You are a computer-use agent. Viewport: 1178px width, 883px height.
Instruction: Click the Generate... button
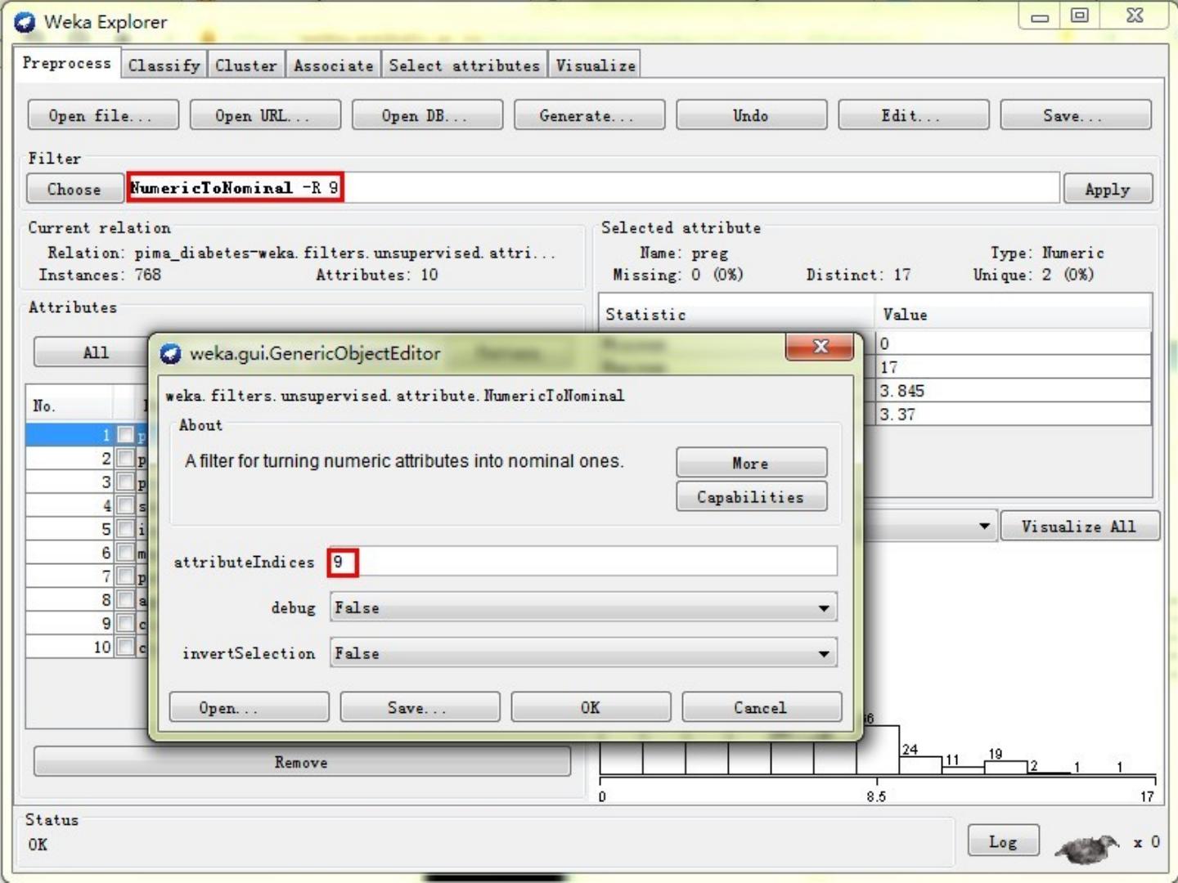click(x=589, y=115)
